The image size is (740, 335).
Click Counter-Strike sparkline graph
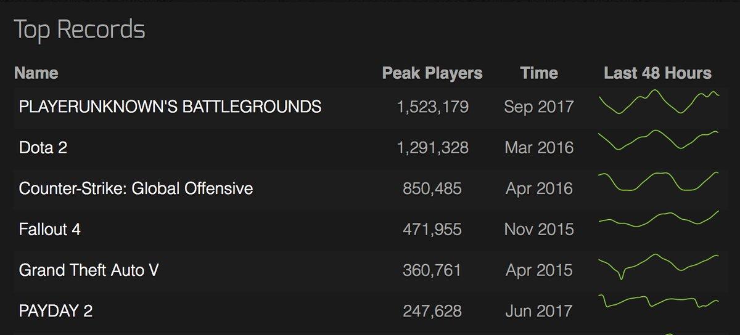(659, 182)
